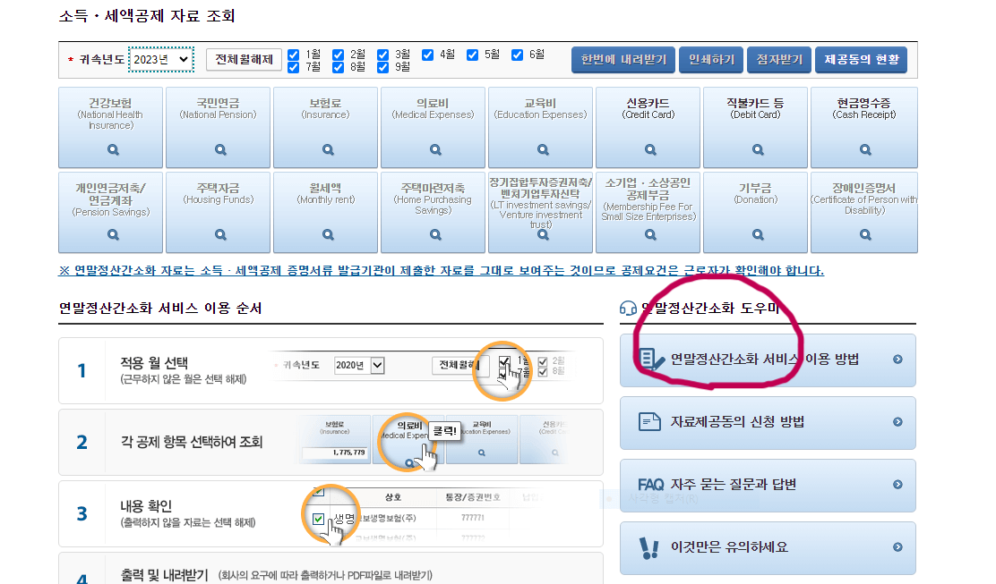The image size is (996, 584).
Task: Click the 현금영수증 (Cash Receipt) label
Action: pos(863,108)
